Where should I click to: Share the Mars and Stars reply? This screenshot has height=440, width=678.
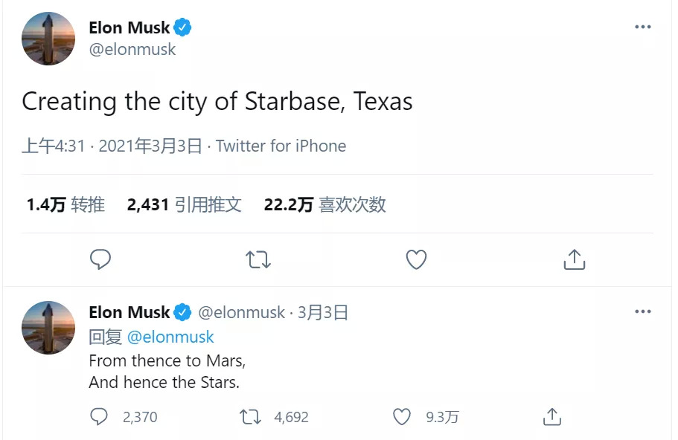coord(551,417)
